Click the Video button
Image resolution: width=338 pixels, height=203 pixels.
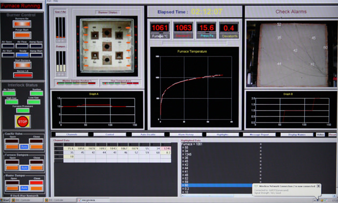pyautogui.click(x=320, y=134)
